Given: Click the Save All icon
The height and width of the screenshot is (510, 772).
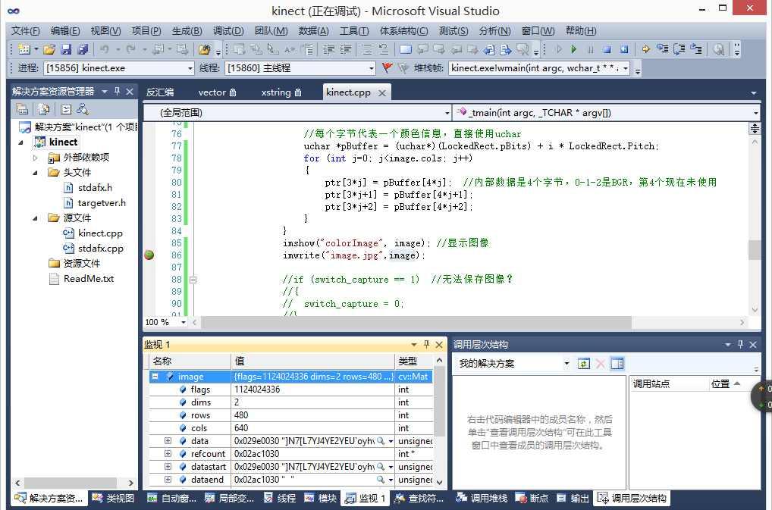Looking at the screenshot, I should [x=83, y=49].
